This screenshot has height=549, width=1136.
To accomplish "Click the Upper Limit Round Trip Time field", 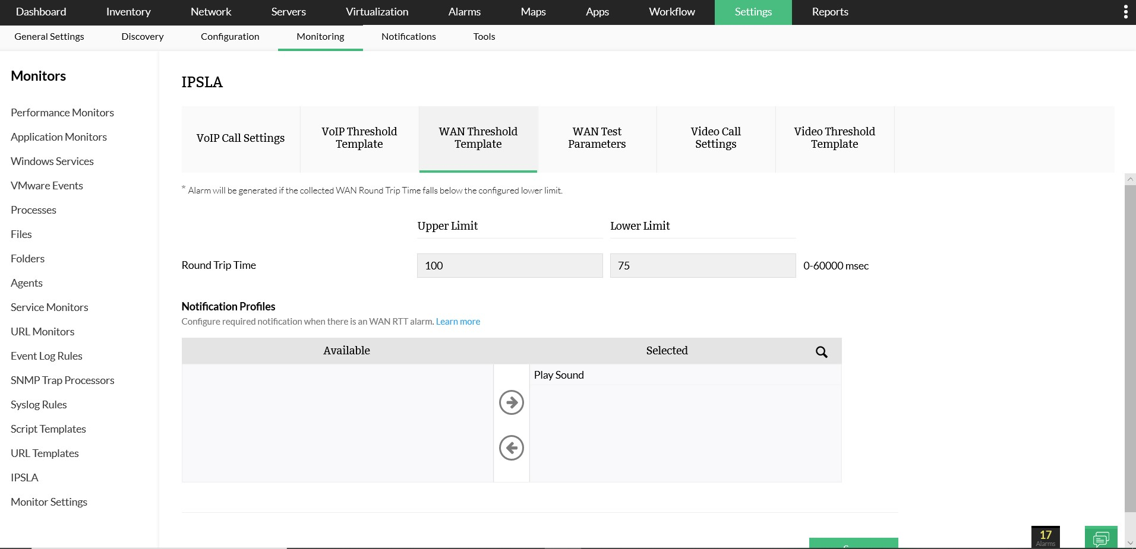I will click(509, 265).
